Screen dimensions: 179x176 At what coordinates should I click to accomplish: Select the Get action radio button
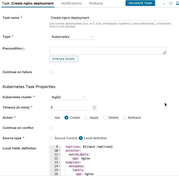coord(51,118)
